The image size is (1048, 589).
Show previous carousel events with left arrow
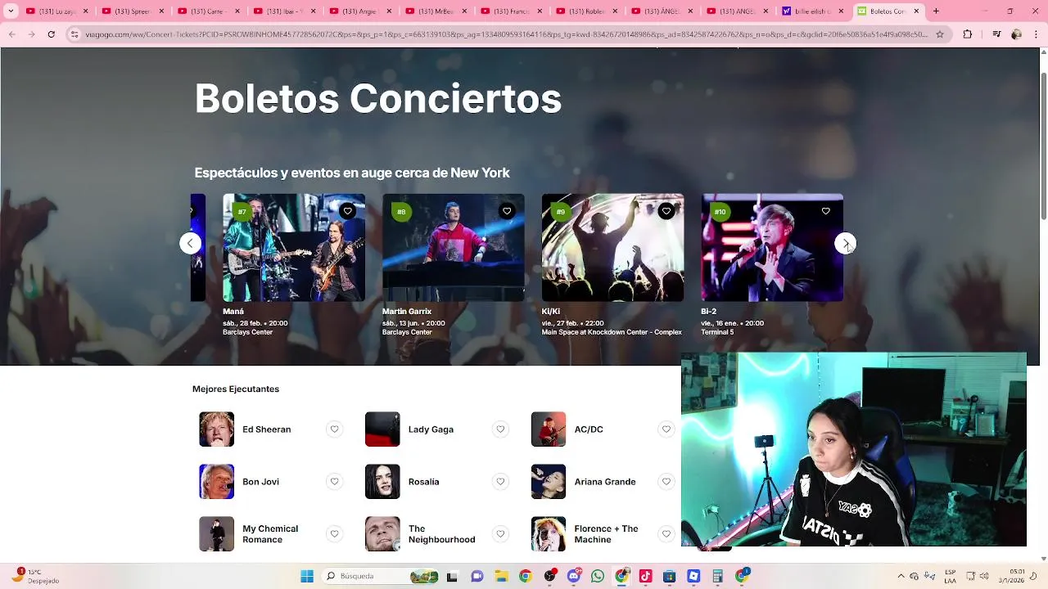coord(190,243)
